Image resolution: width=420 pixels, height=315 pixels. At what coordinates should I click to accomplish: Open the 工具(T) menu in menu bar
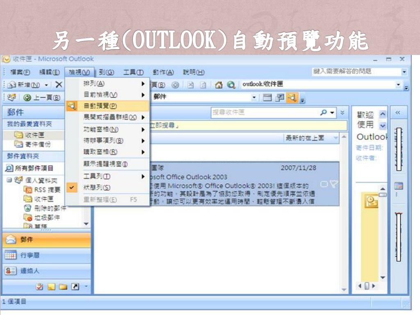click(133, 72)
